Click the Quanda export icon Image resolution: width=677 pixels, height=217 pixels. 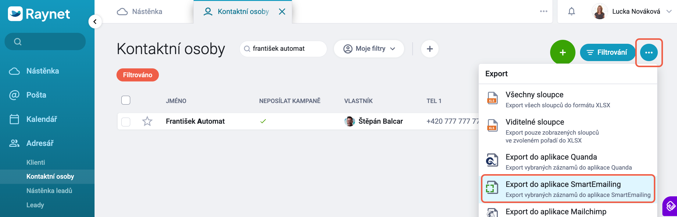pyautogui.click(x=492, y=160)
